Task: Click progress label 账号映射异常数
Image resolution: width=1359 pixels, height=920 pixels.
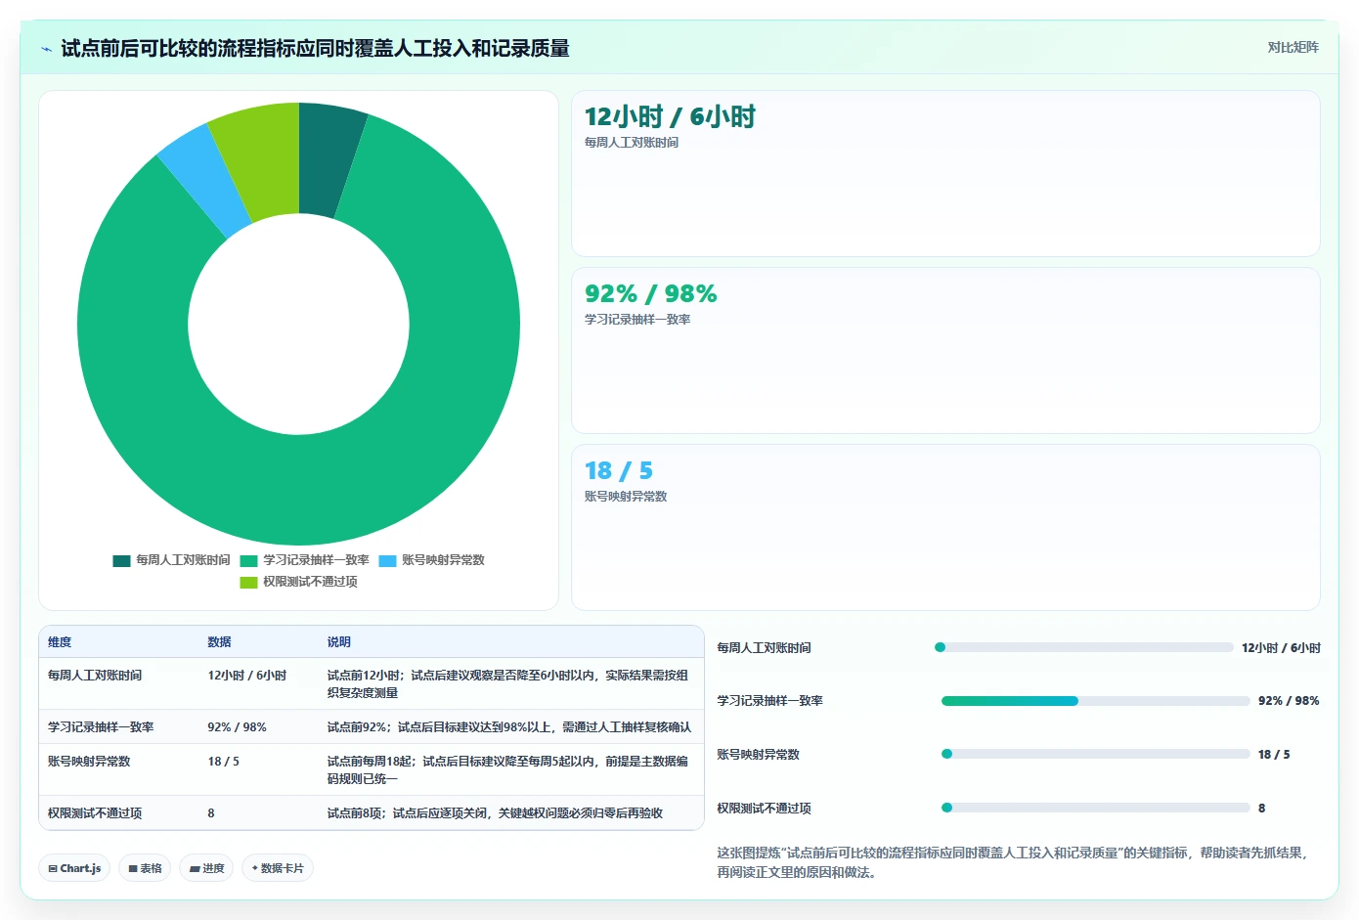Action: point(758,755)
